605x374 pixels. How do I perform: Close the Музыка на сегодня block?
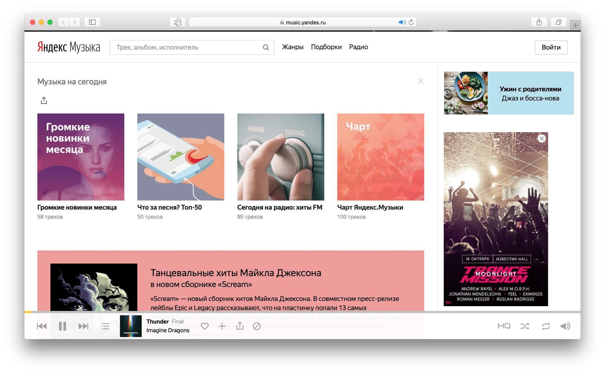click(420, 81)
